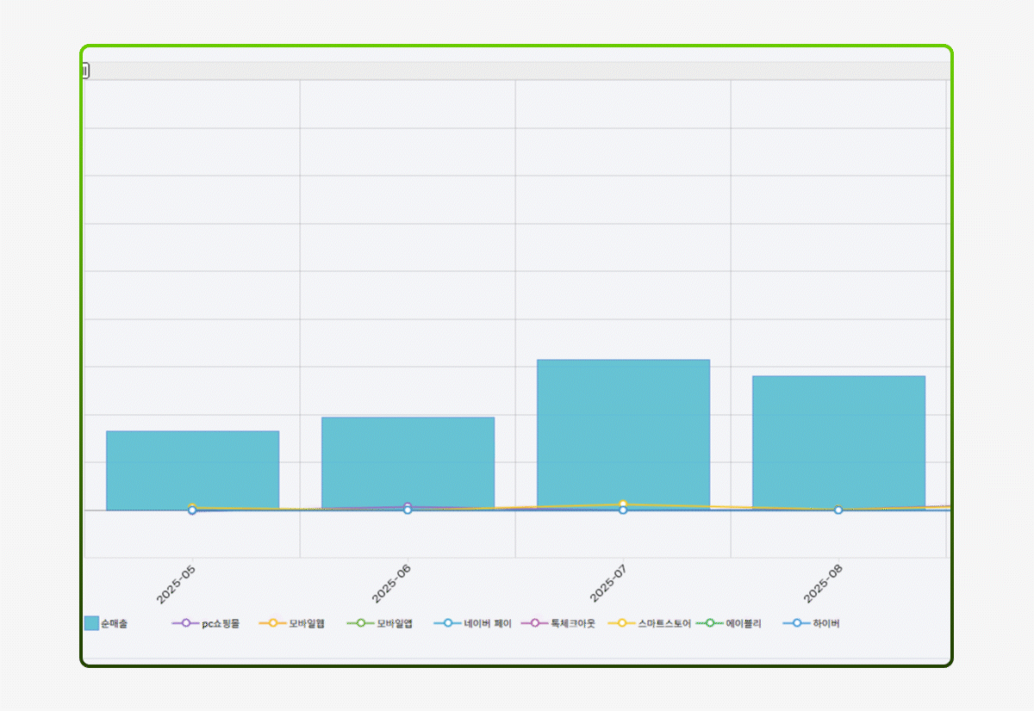This screenshot has height=711, width=1034.
Task: Click the 2025-08 x-axis label
Action: tap(823, 584)
